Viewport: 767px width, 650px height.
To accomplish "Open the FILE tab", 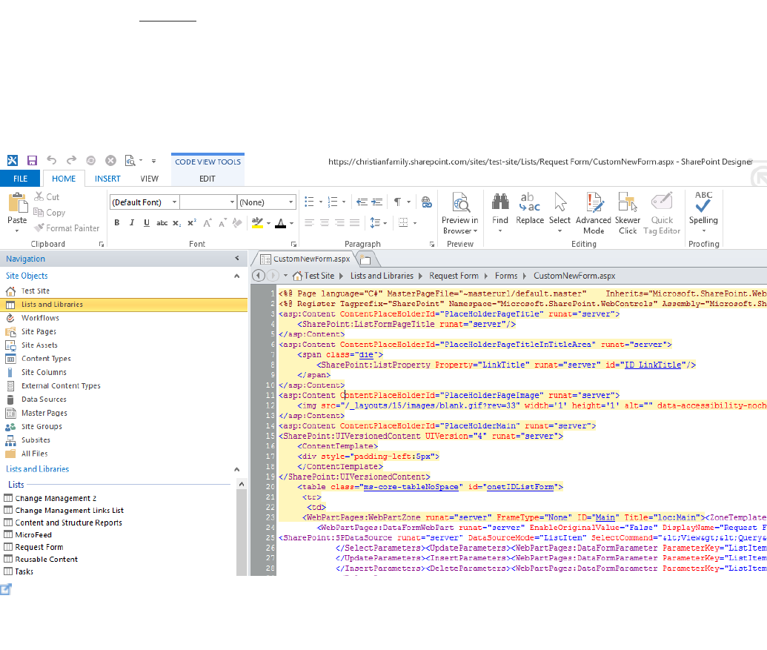I will point(20,179).
